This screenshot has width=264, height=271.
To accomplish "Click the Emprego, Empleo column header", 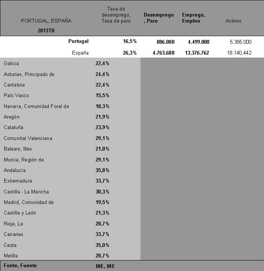I will (x=193, y=18).
